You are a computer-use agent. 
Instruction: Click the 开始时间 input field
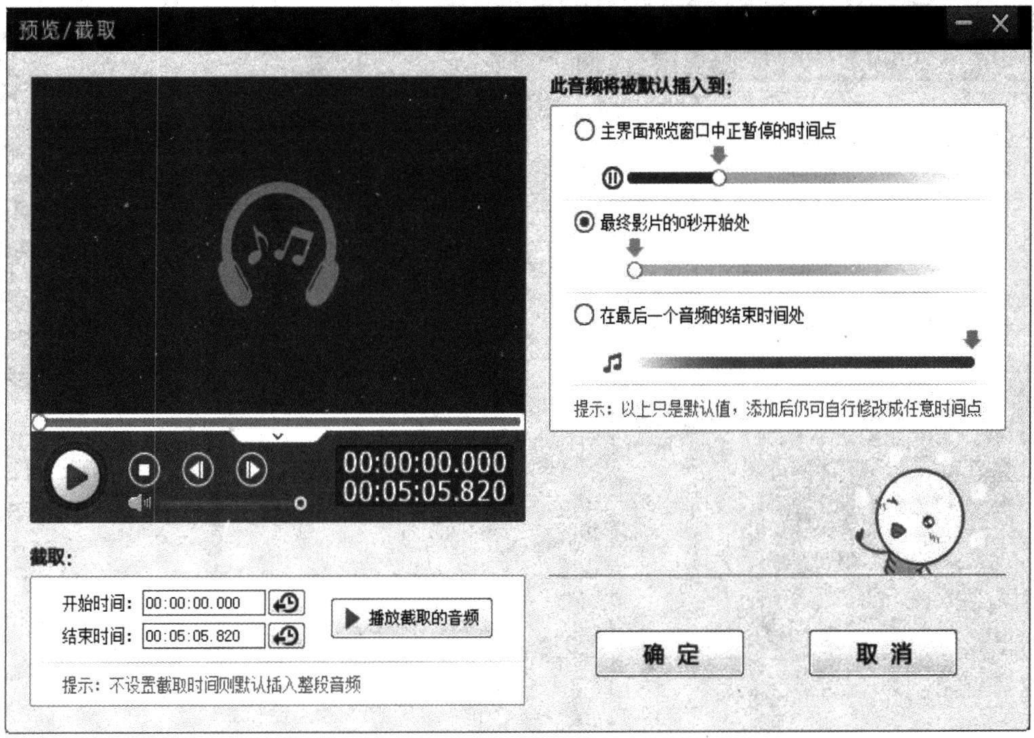click(203, 603)
